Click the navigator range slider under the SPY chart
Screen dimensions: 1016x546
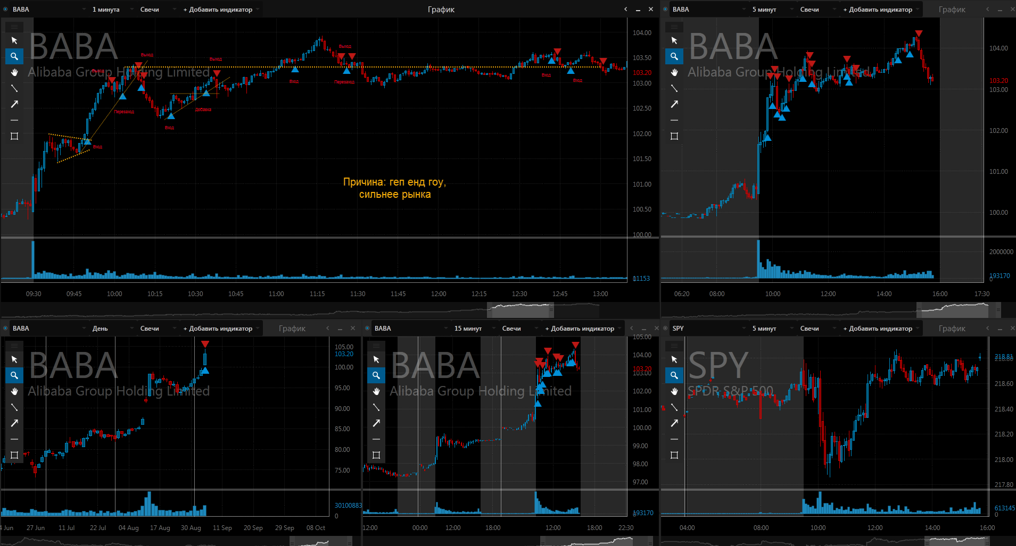(x=956, y=541)
